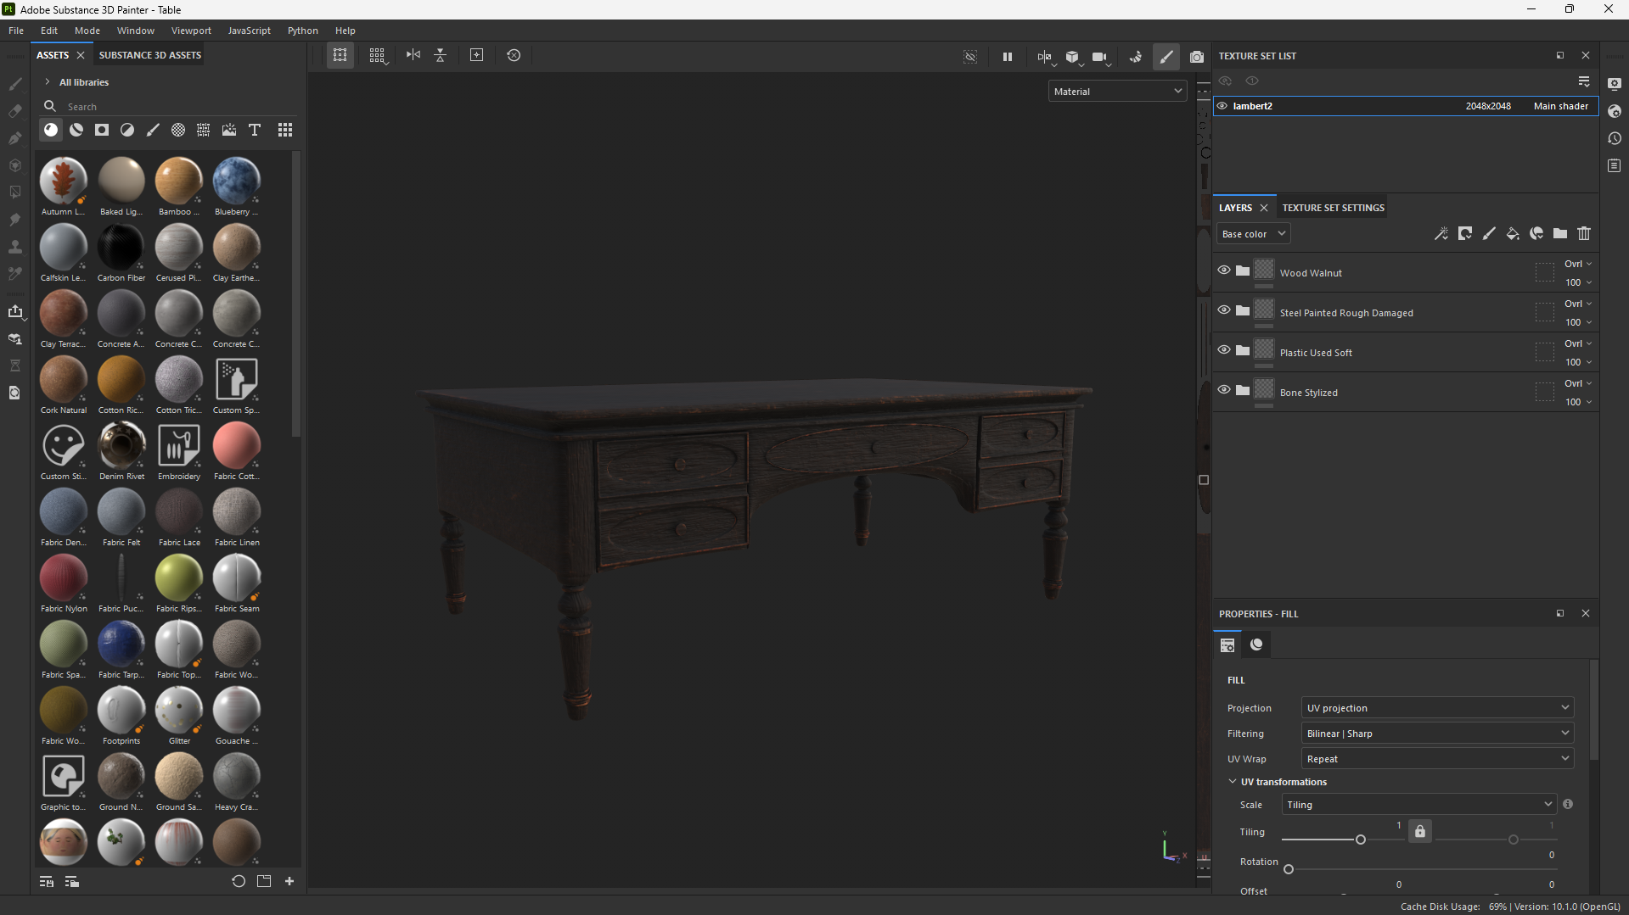Viewport: 1629px width, 915px height.
Task: Close the Layers tab
Action: tap(1264, 208)
